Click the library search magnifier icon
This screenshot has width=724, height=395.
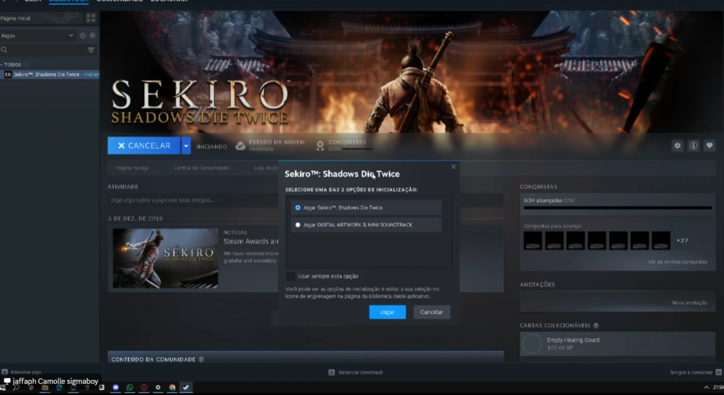click(4, 50)
